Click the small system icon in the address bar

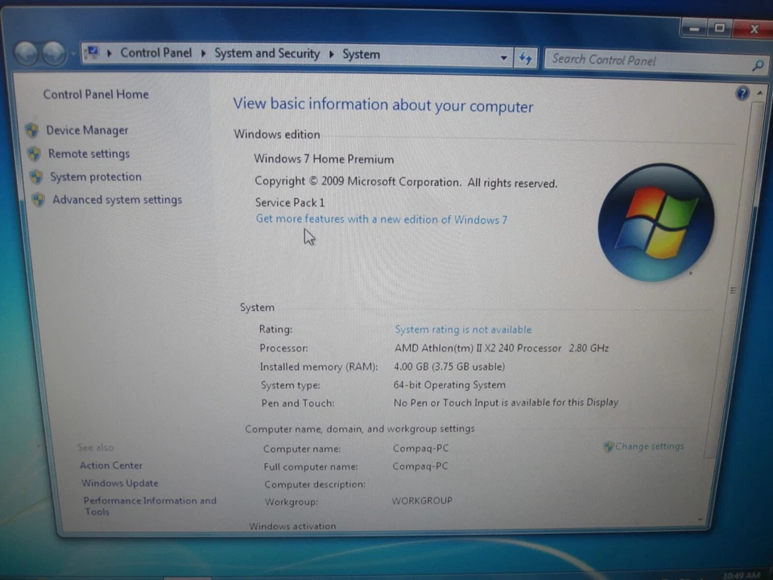(x=94, y=52)
